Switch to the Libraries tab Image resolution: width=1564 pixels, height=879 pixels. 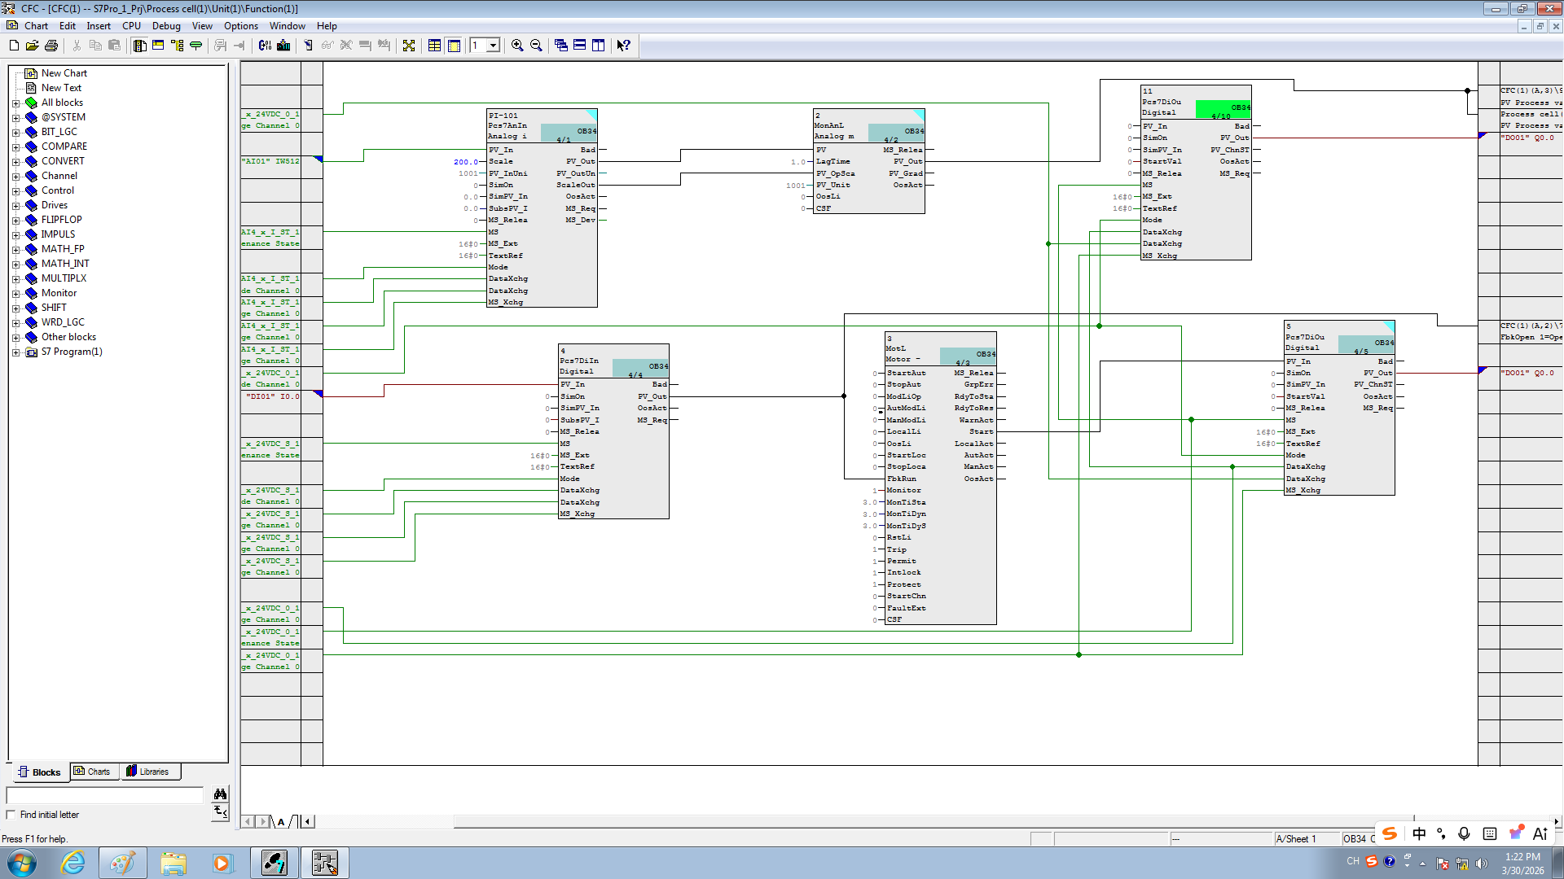click(148, 772)
